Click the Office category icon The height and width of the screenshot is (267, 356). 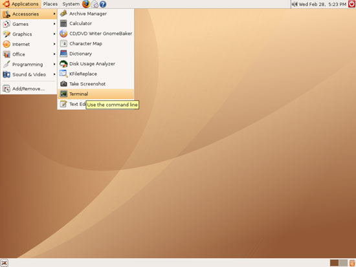pos(6,54)
